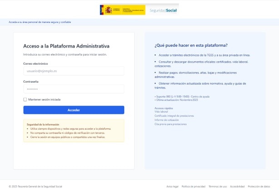This screenshot has height=193, width=279.
Task: Click the Seguridad de la información notice
Action: (74, 130)
